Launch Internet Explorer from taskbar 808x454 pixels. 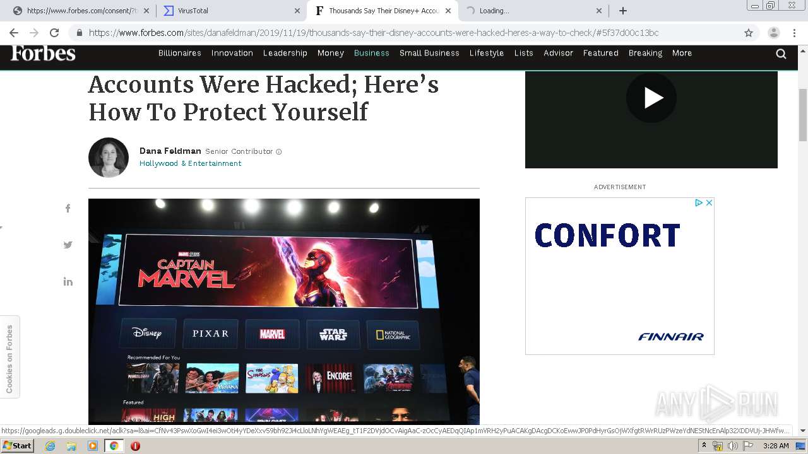coord(50,446)
